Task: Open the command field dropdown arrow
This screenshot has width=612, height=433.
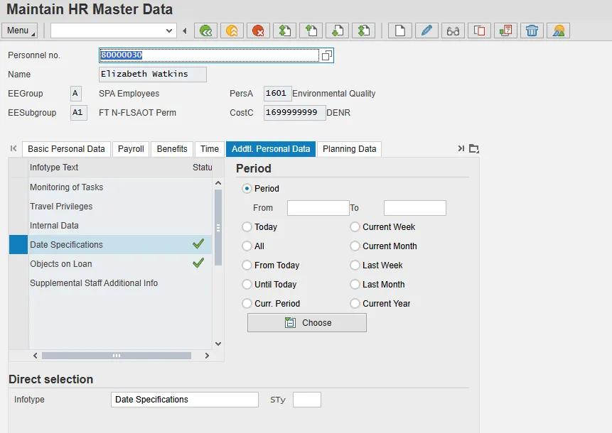Action: tap(169, 31)
